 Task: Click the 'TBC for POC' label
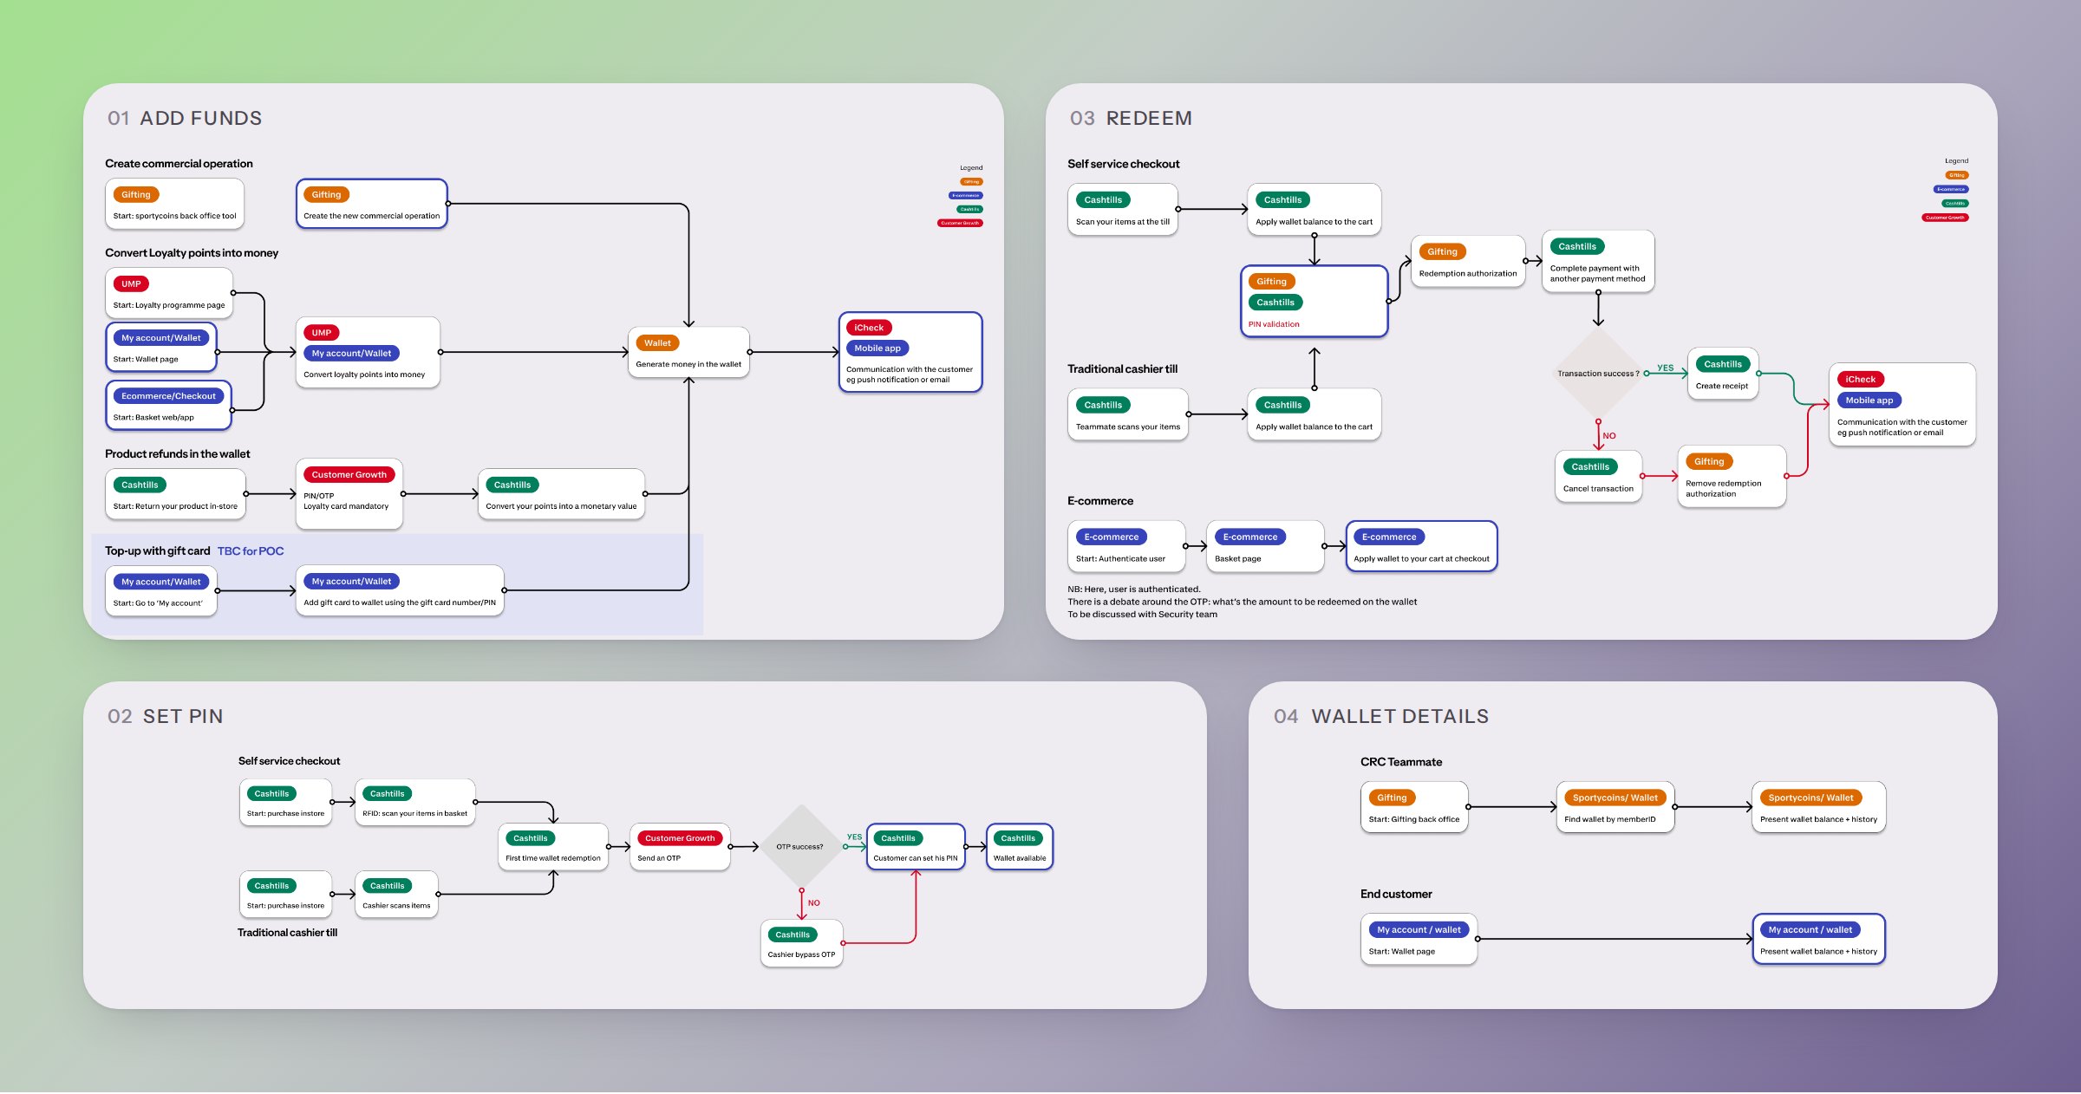click(x=251, y=551)
